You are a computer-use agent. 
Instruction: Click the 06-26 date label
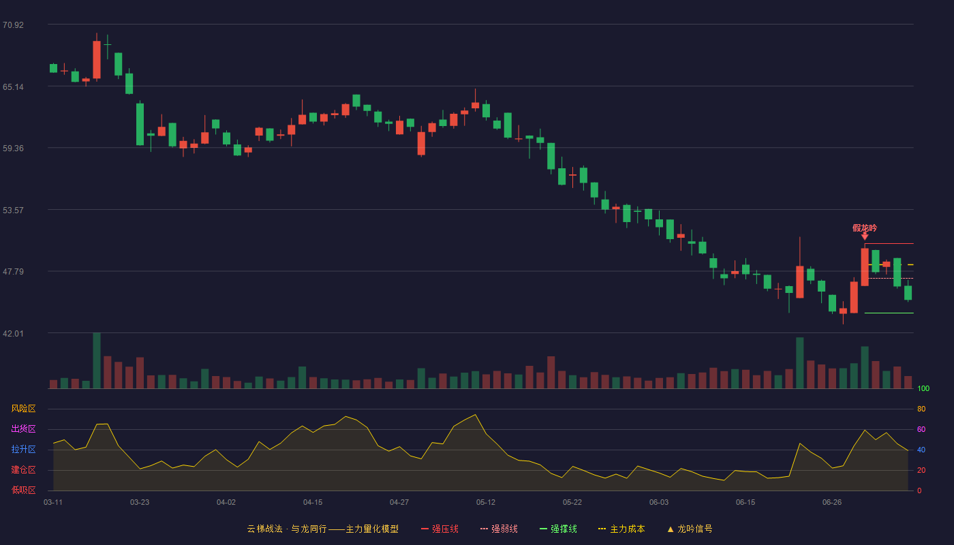point(832,502)
